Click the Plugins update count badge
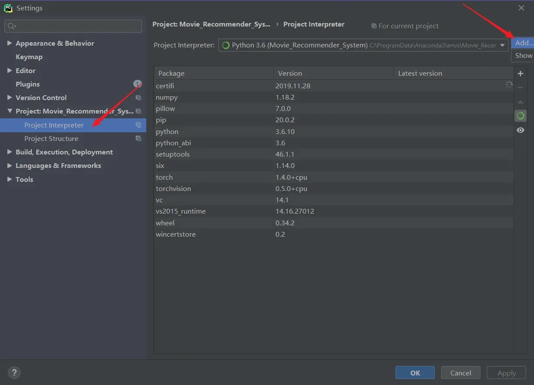This screenshot has height=385, width=534. pos(137,84)
